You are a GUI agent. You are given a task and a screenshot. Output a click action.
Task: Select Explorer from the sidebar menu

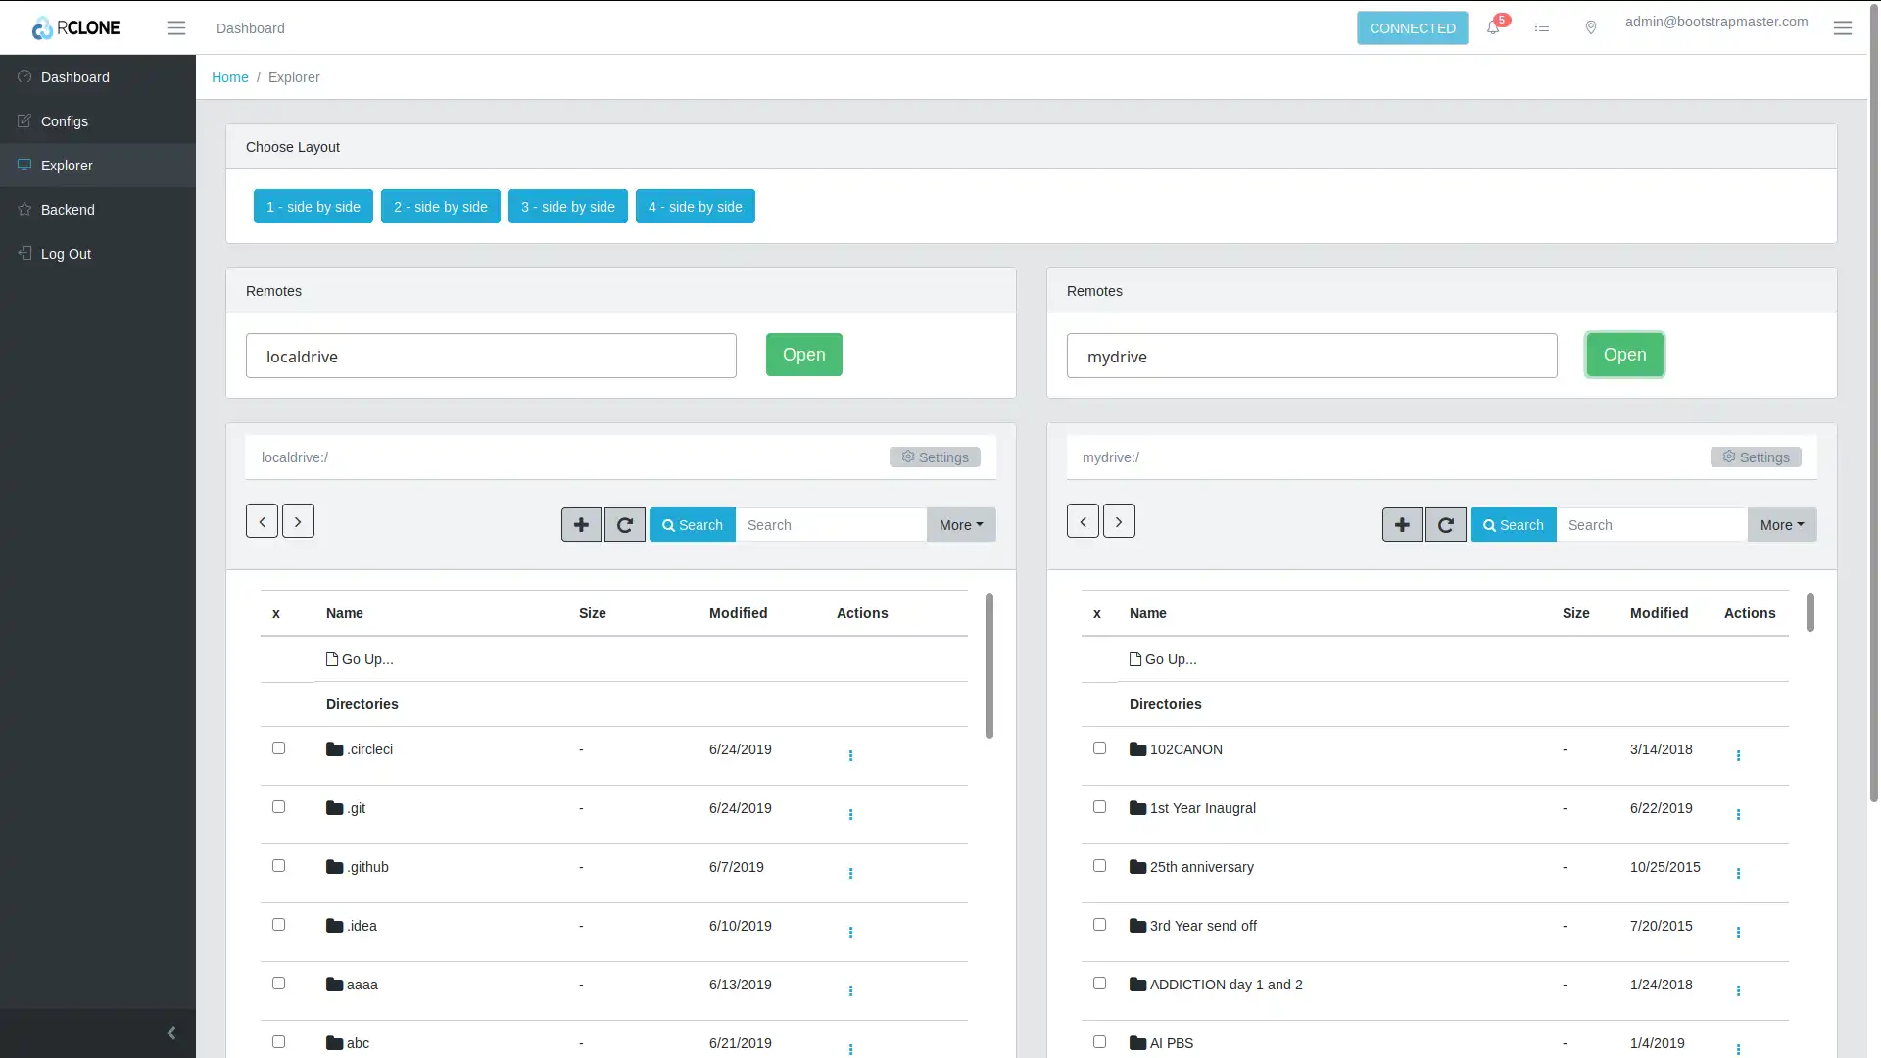[x=68, y=164]
